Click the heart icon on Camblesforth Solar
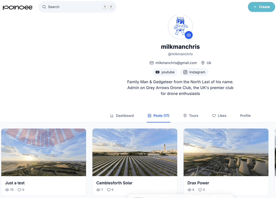 pos(109,190)
